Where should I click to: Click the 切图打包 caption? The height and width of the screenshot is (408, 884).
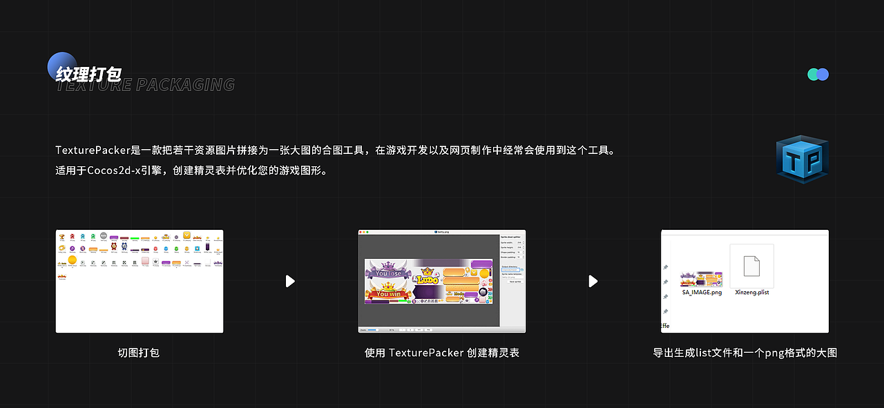[139, 353]
